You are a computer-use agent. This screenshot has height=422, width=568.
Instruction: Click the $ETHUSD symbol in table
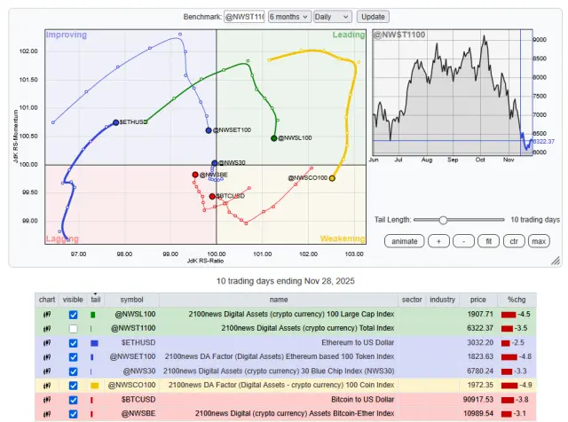click(138, 342)
